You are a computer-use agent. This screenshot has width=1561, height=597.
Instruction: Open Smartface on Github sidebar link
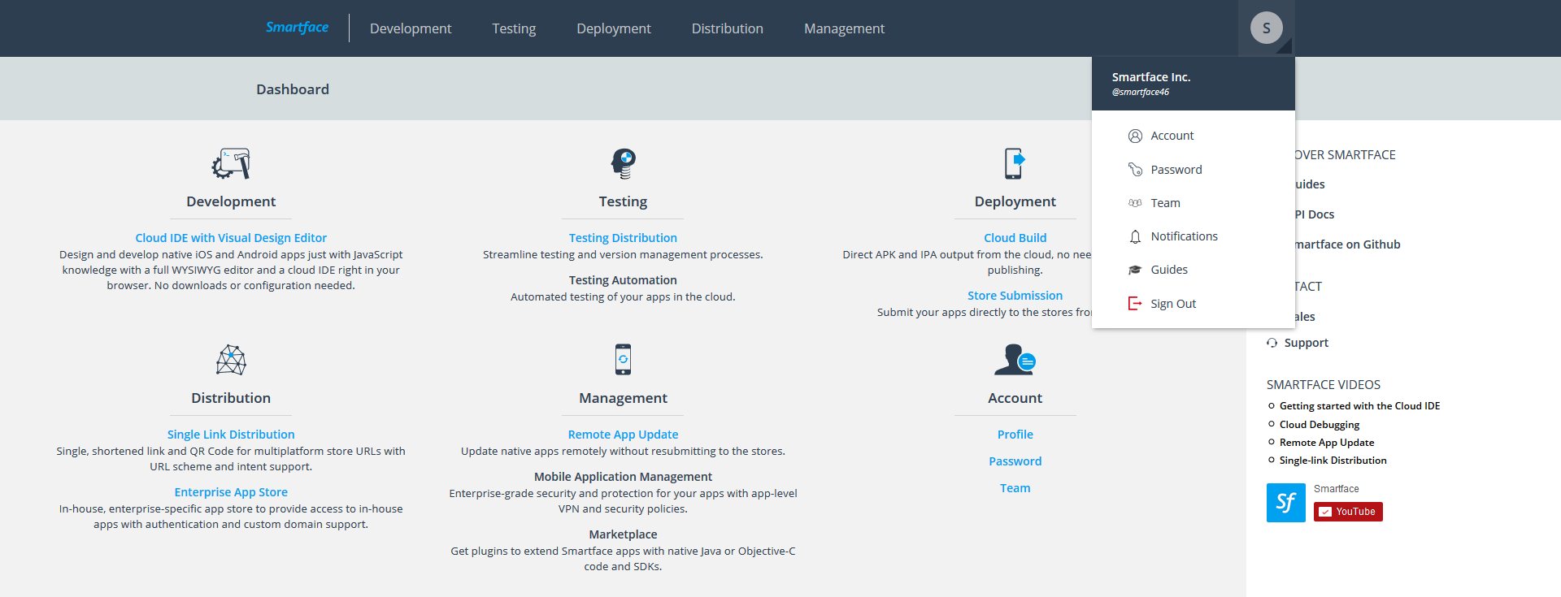coord(1347,244)
